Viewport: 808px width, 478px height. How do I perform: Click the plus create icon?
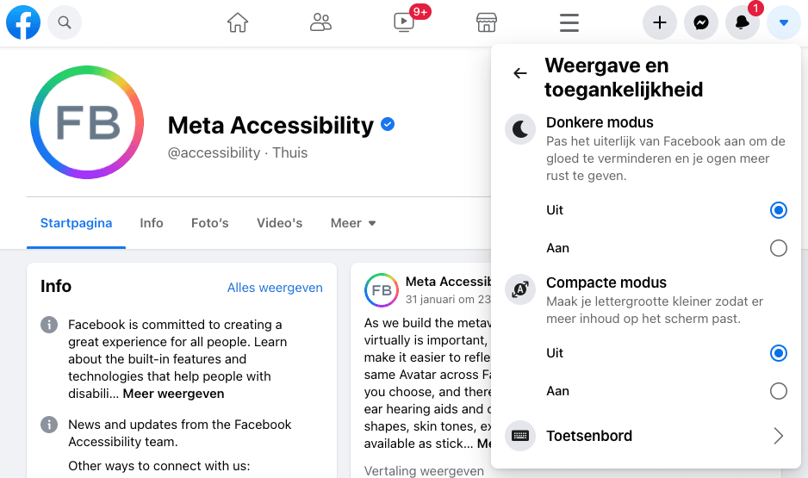660,22
